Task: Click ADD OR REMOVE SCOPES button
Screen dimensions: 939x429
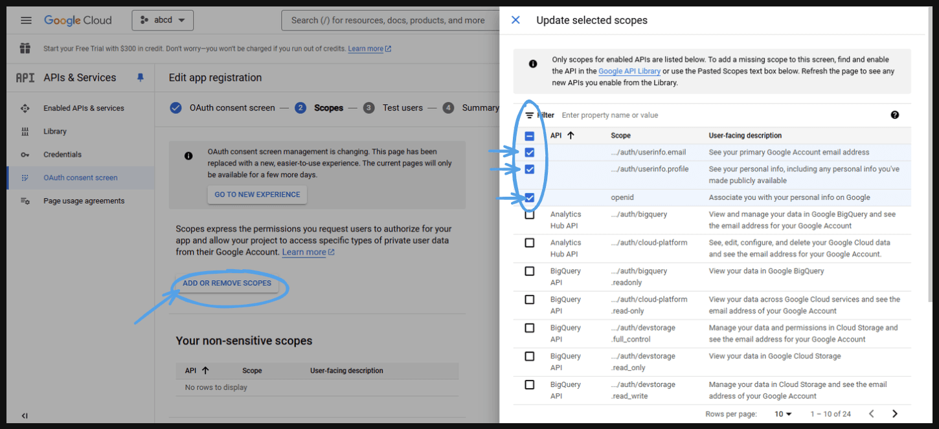Action: tap(227, 283)
